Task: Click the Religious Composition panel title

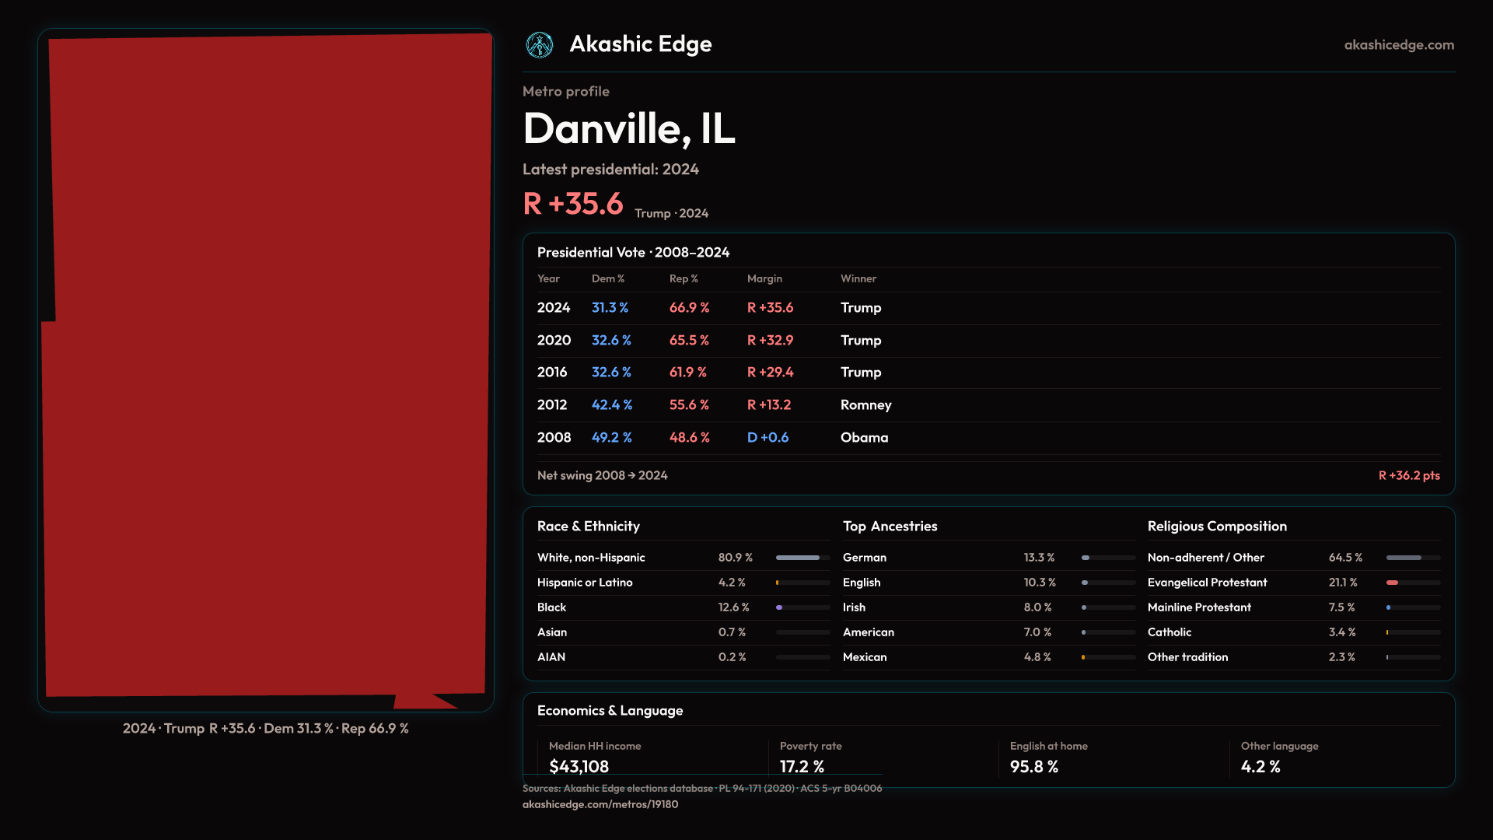Action: (1216, 527)
